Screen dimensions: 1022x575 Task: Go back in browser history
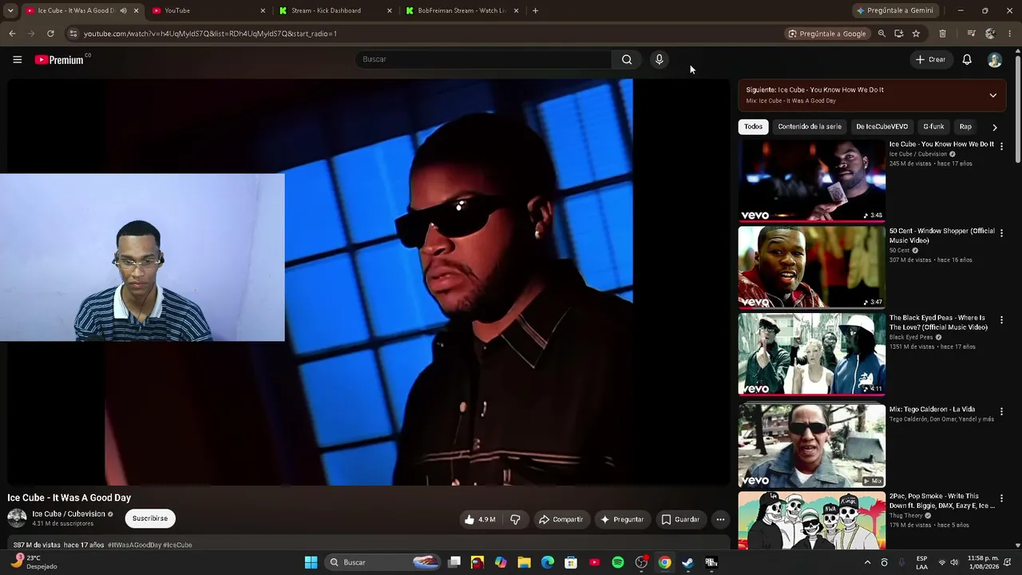12,34
